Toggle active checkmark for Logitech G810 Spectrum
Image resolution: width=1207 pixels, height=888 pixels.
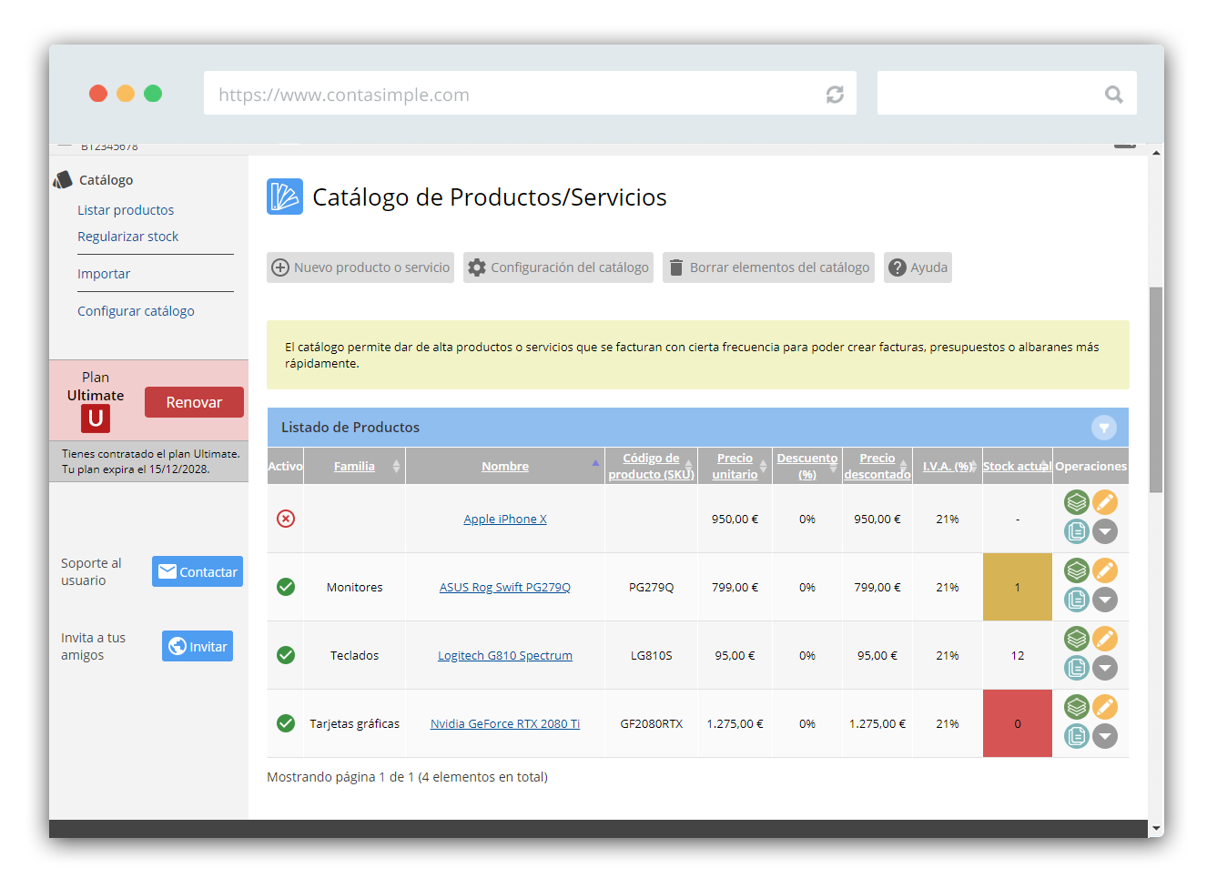[x=286, y=655]
